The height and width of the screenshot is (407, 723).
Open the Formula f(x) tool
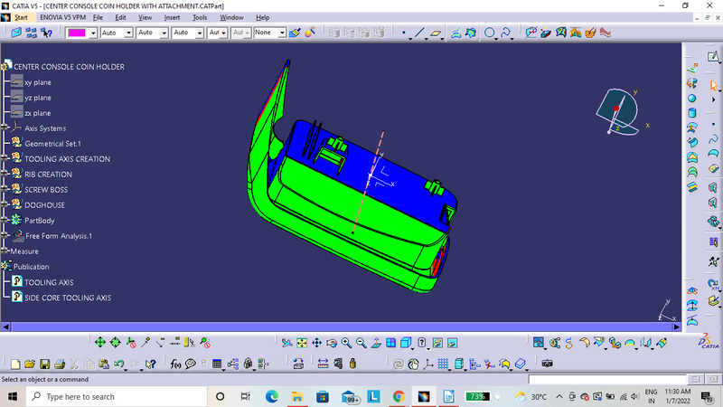point(175,364)
